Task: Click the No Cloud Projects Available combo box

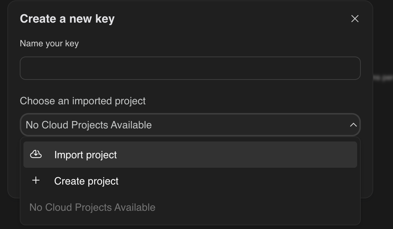Action: (x=190, y=125)
